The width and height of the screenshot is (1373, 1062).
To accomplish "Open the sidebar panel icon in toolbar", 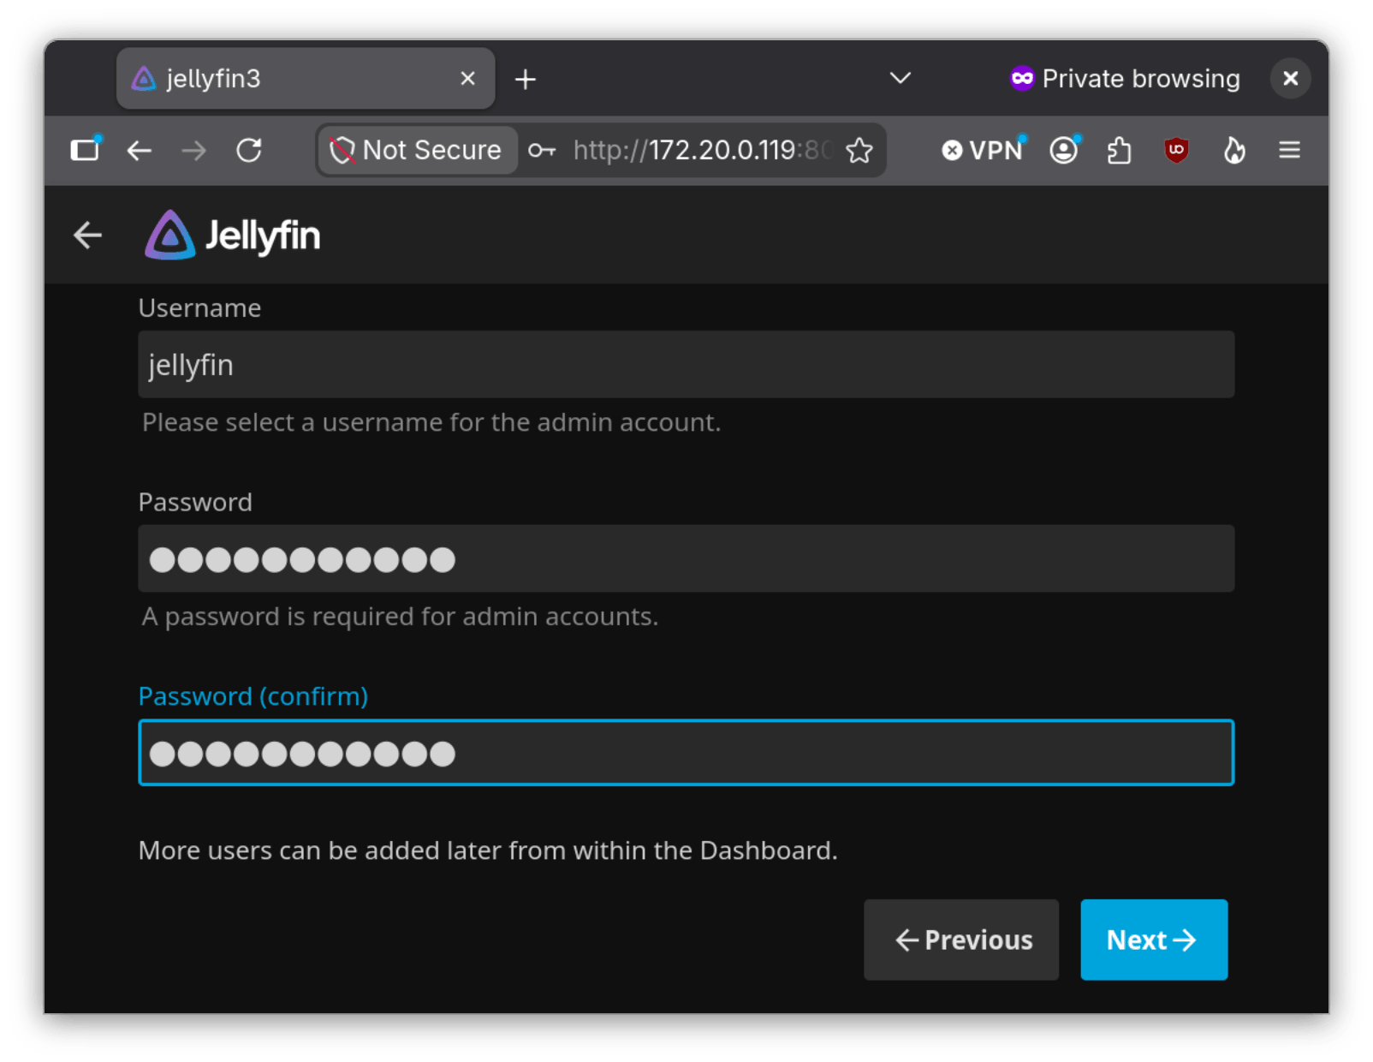I will click(x=85, y=151).
